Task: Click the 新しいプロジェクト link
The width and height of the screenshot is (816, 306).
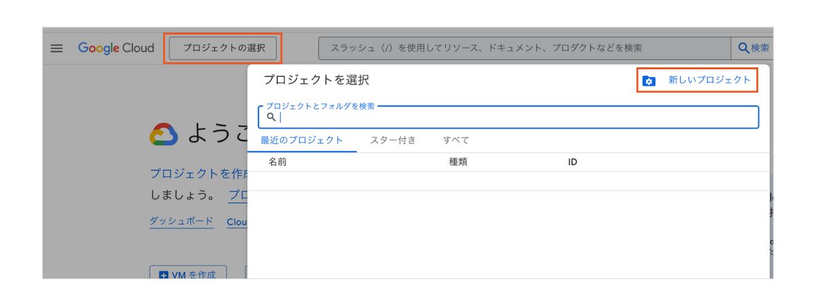Action: tap(709, 80)
